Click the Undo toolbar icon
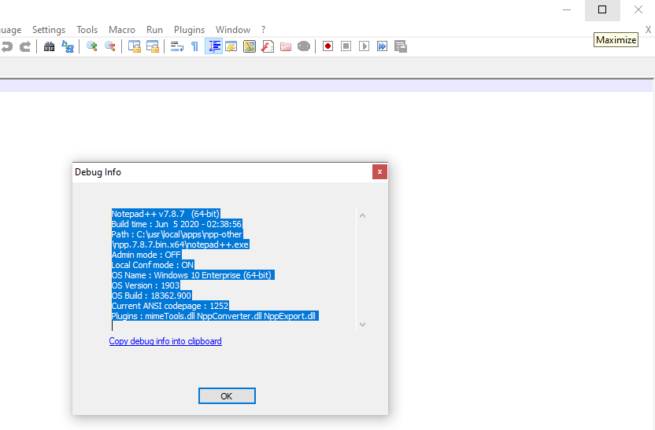The height and width of the screenshot is (430, 655). click(x=6, y=46)
